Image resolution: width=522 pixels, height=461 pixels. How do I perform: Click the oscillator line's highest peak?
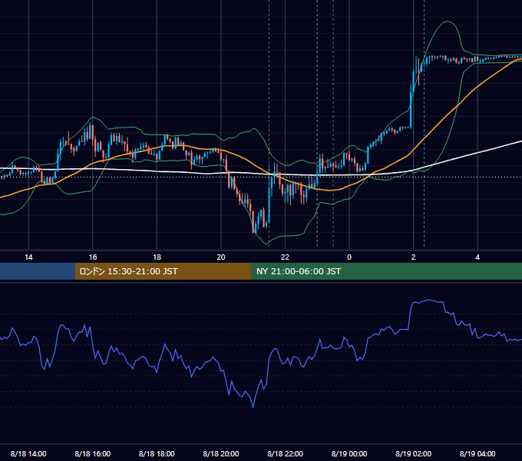[x=429, y=300]
